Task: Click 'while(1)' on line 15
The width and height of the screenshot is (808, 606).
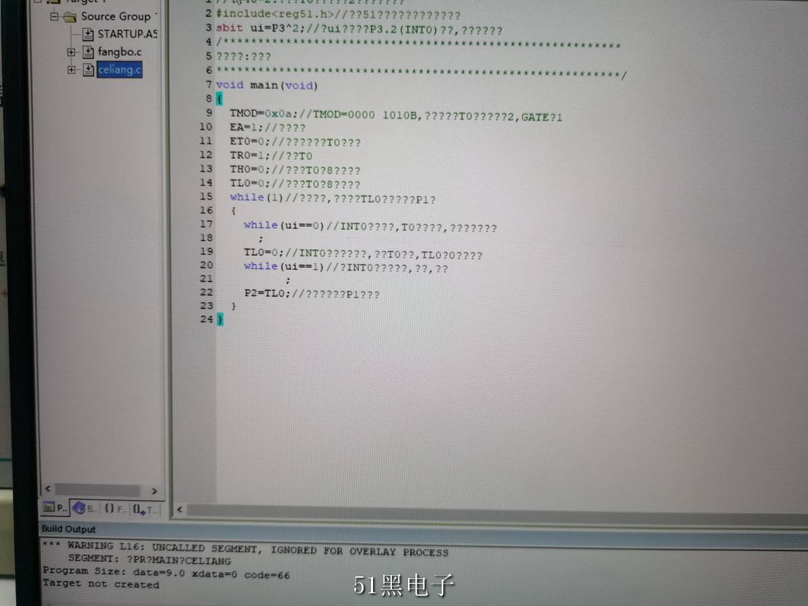Action: tap(257, 197)
